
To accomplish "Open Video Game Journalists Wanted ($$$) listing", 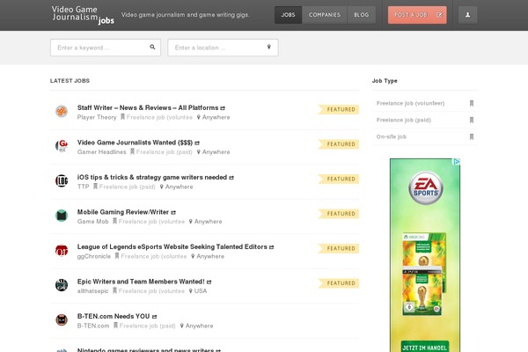I will (x=135, y=143).
